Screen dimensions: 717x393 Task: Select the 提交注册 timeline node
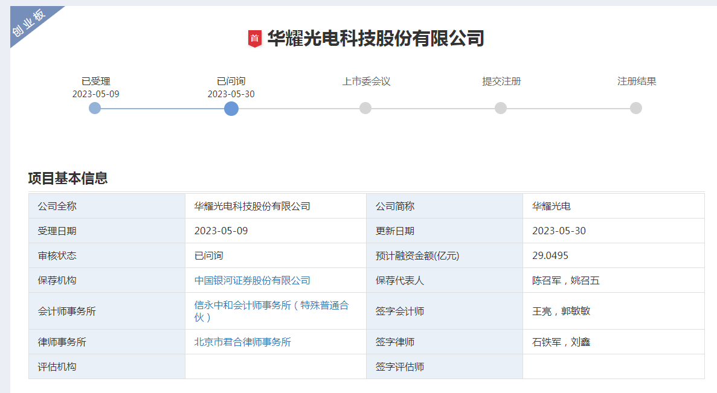coord(501,108)
